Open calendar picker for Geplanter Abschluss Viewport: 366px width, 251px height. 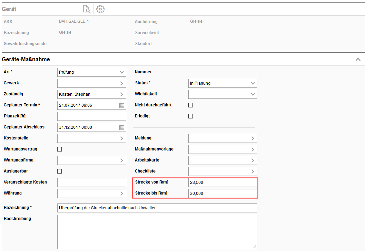(x=122, y=127)
